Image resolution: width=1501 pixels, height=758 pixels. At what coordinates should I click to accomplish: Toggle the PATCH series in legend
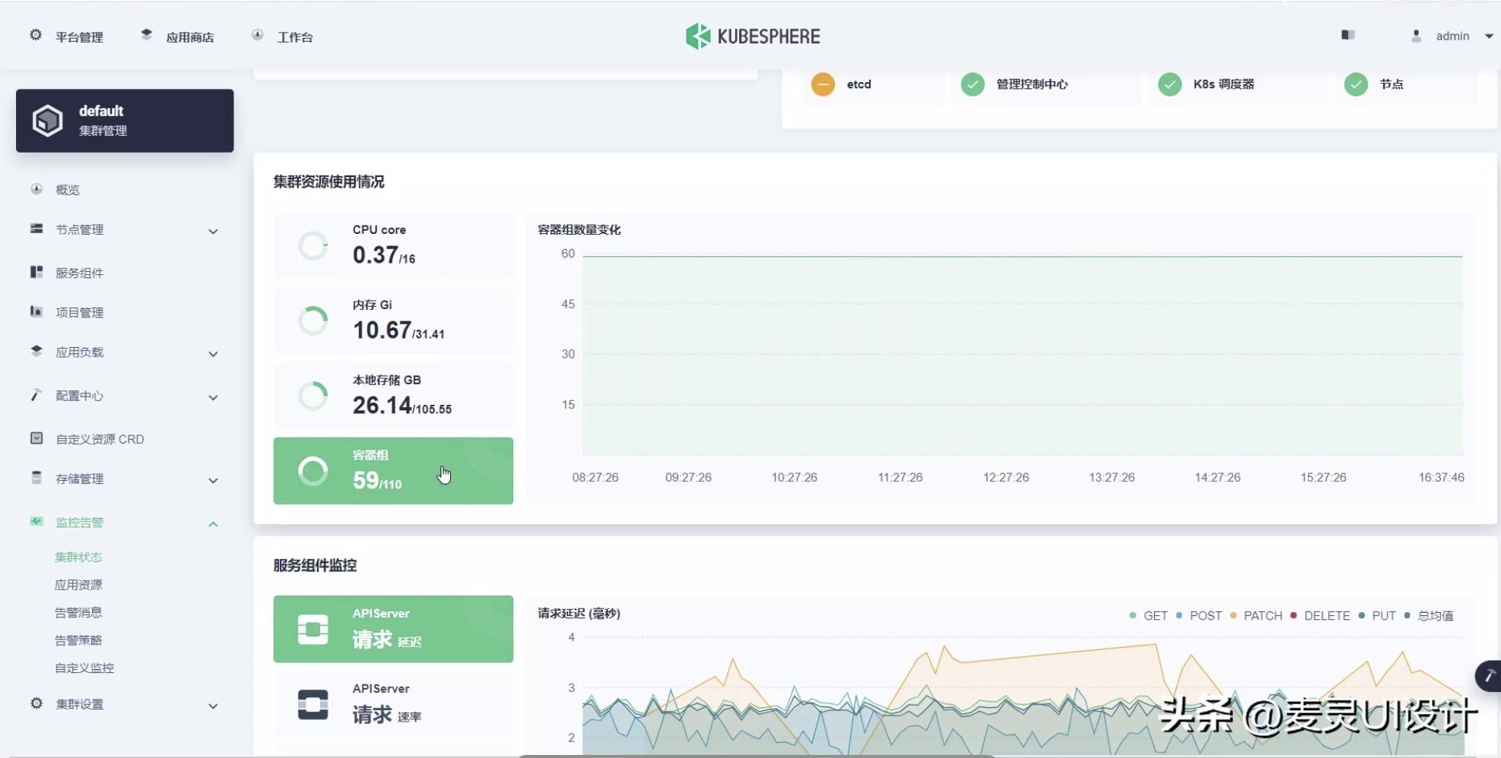1255,616
